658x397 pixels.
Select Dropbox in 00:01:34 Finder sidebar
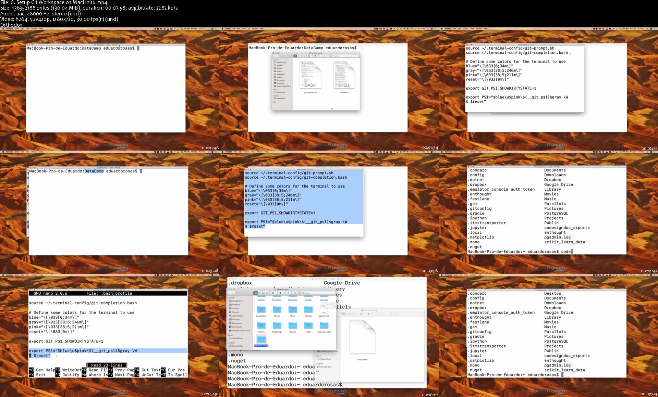(x=278, y=65)
